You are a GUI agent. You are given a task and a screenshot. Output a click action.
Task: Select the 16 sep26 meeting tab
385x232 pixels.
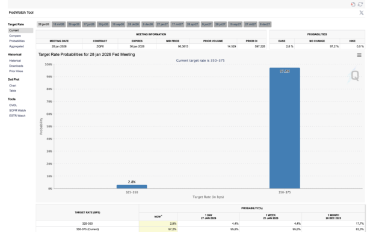(118, 24)
